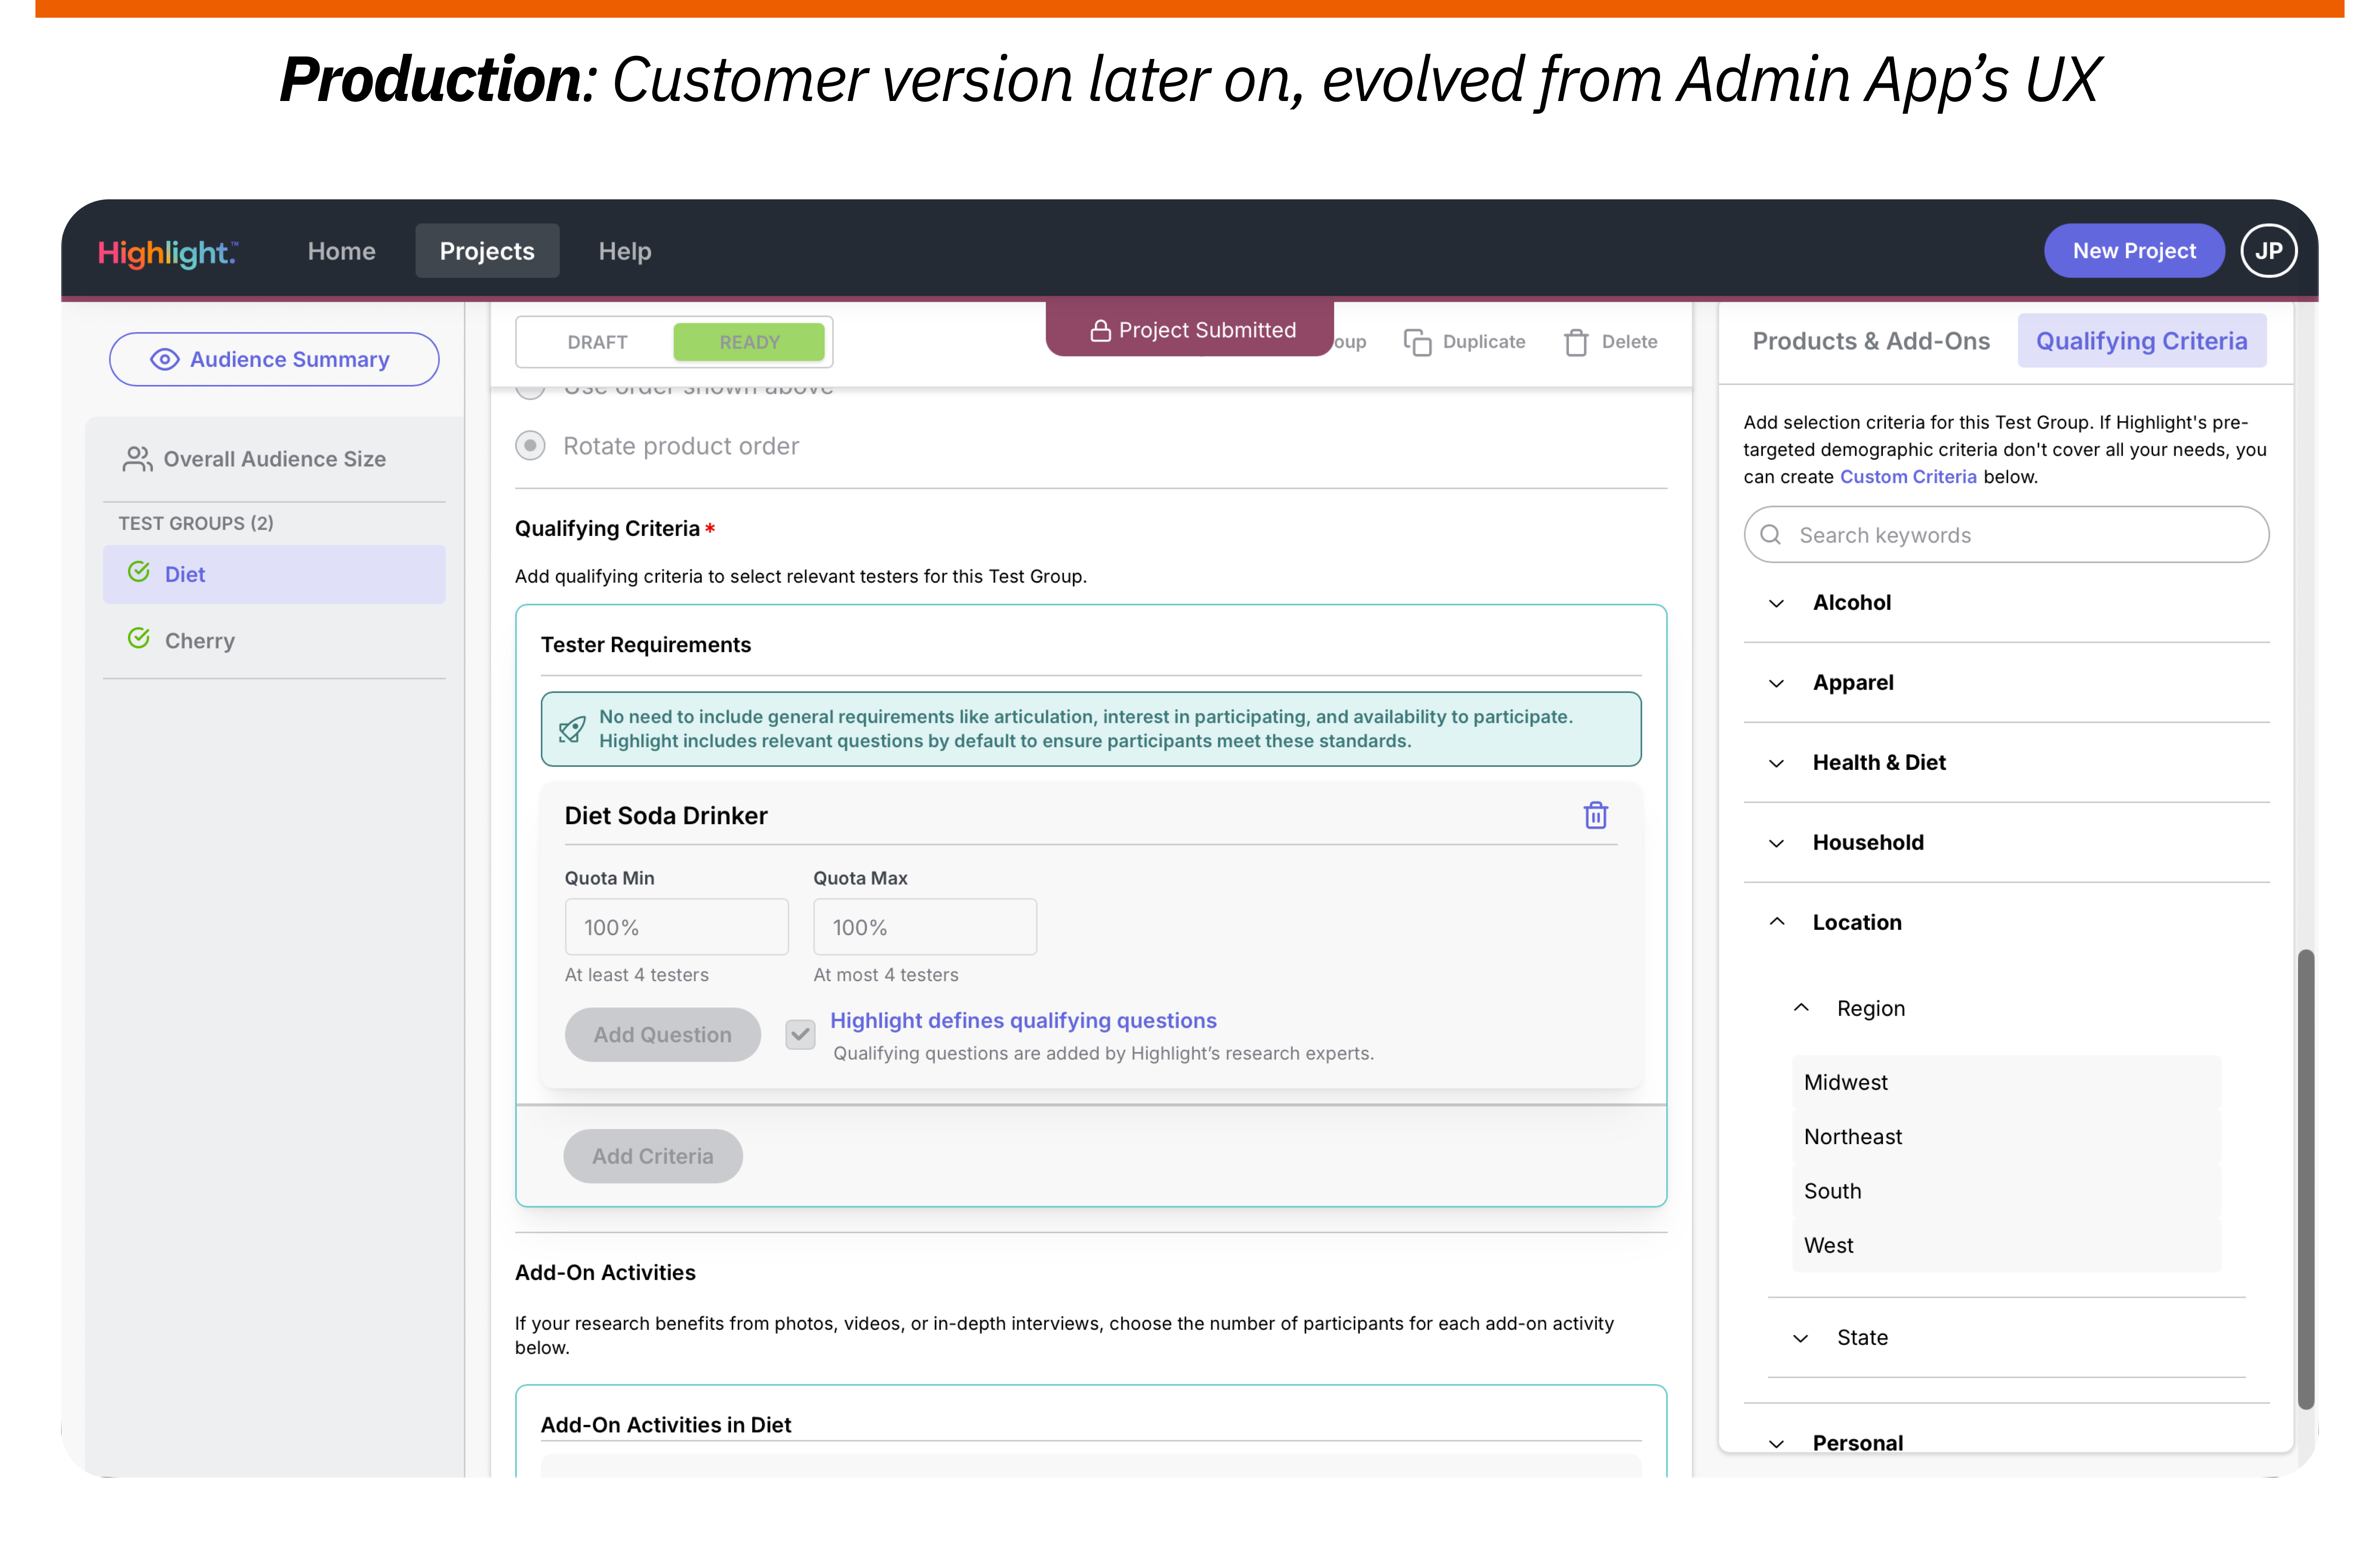
Task: Select the Rotate product order radio
Action: [530, 445]
